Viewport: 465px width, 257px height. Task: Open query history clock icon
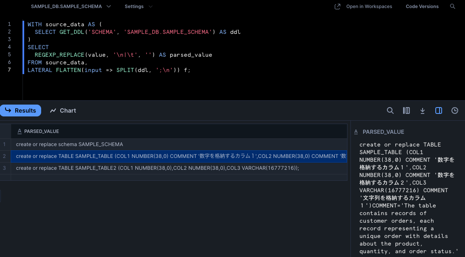coord(455,111)
